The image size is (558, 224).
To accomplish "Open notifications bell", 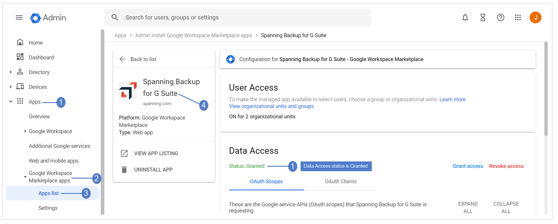I will [x=465, y=18].
